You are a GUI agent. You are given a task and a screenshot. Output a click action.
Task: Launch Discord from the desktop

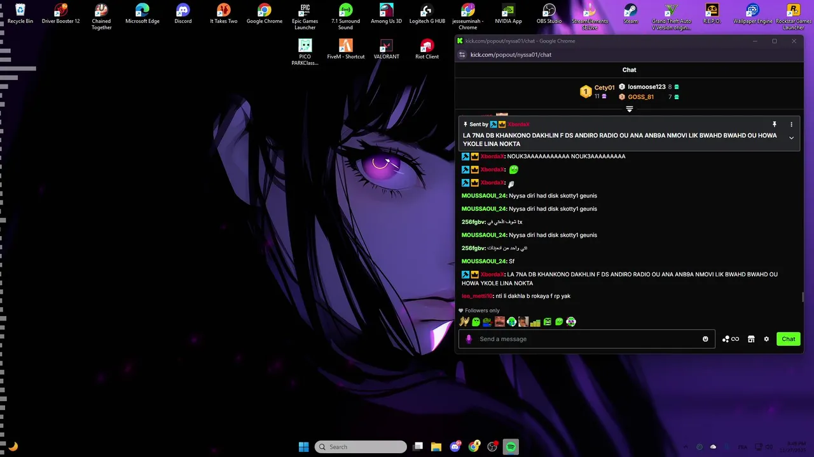(x=183, y=14)
